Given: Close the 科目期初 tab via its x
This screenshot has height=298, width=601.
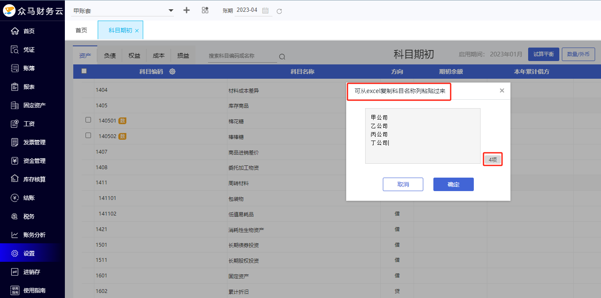Looking at the screenshot, I should [x=137, y=31].
